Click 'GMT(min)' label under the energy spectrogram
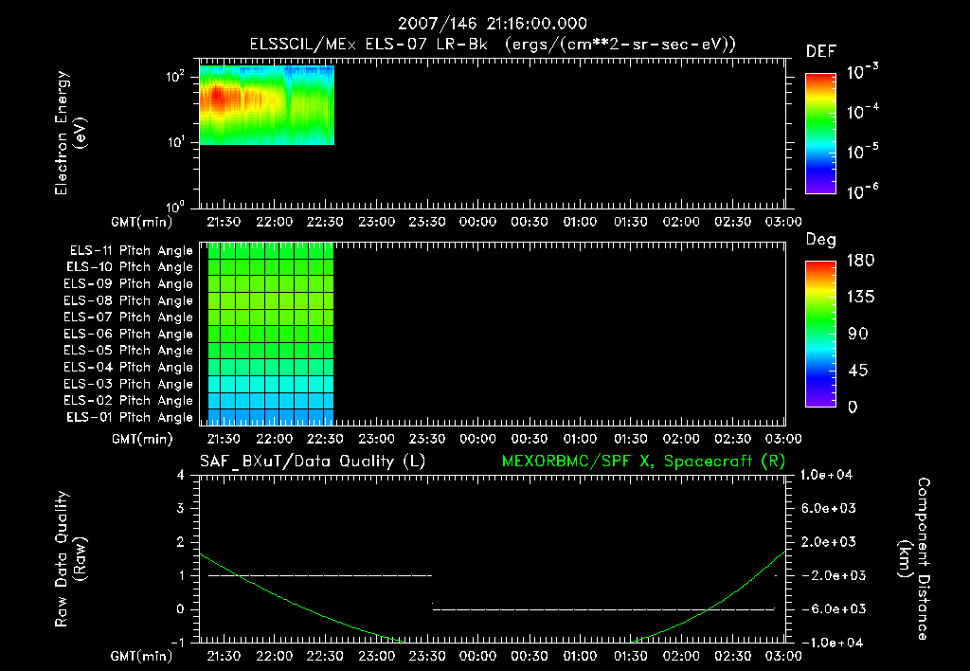The width and height of the screenshot is (970, 671). [x=142, y=222]
